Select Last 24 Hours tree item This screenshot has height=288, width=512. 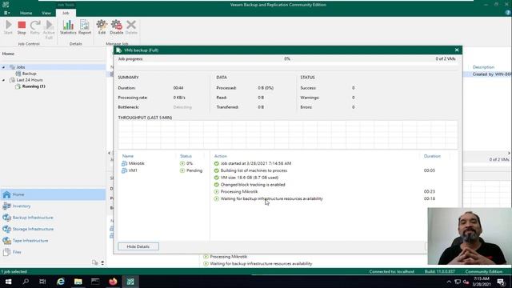click(x=30, y=80)
